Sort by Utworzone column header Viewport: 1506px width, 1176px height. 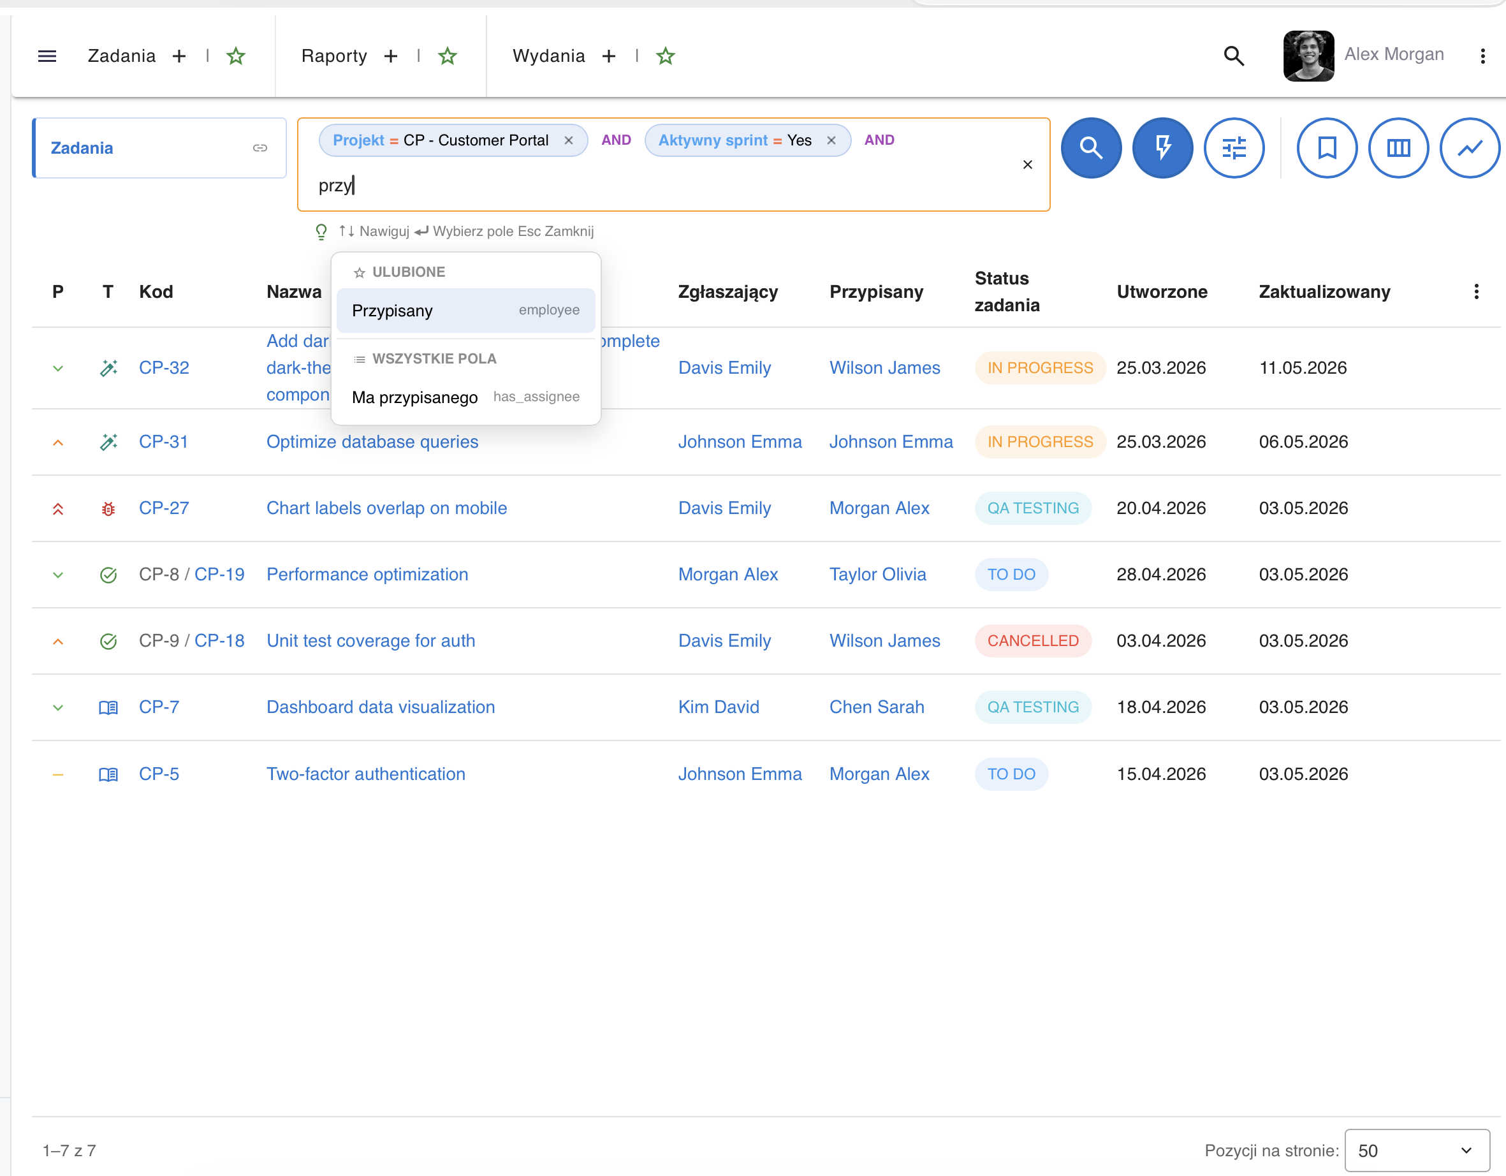coord(1161,291)
